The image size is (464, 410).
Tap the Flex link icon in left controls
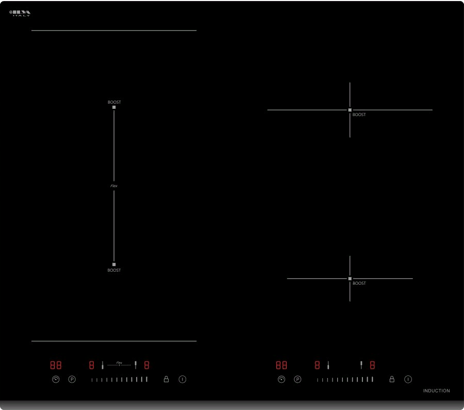pyautogui.click(x=119, y=364)
